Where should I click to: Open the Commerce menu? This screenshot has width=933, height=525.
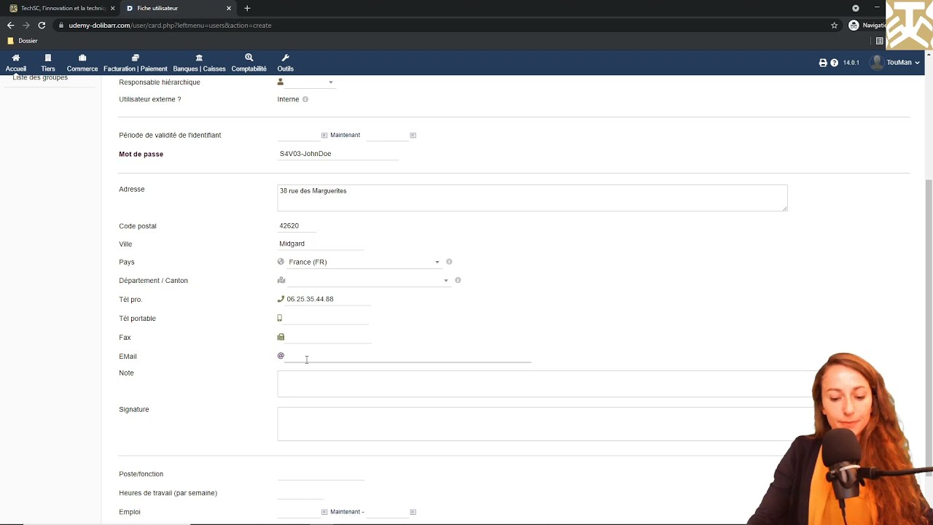[82, 63]
